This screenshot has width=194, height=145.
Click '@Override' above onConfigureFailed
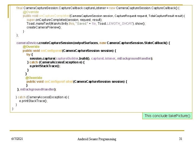tap(34, 78)
